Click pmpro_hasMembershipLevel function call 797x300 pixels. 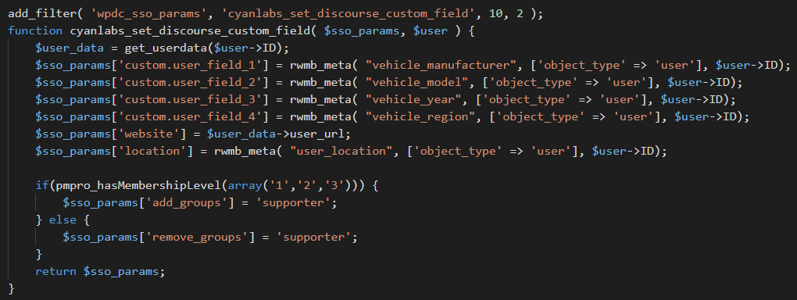[138, 187]
